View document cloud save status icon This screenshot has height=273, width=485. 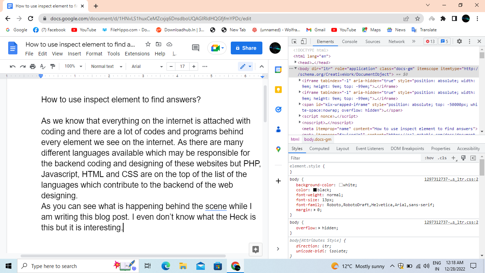click(169, 44)
